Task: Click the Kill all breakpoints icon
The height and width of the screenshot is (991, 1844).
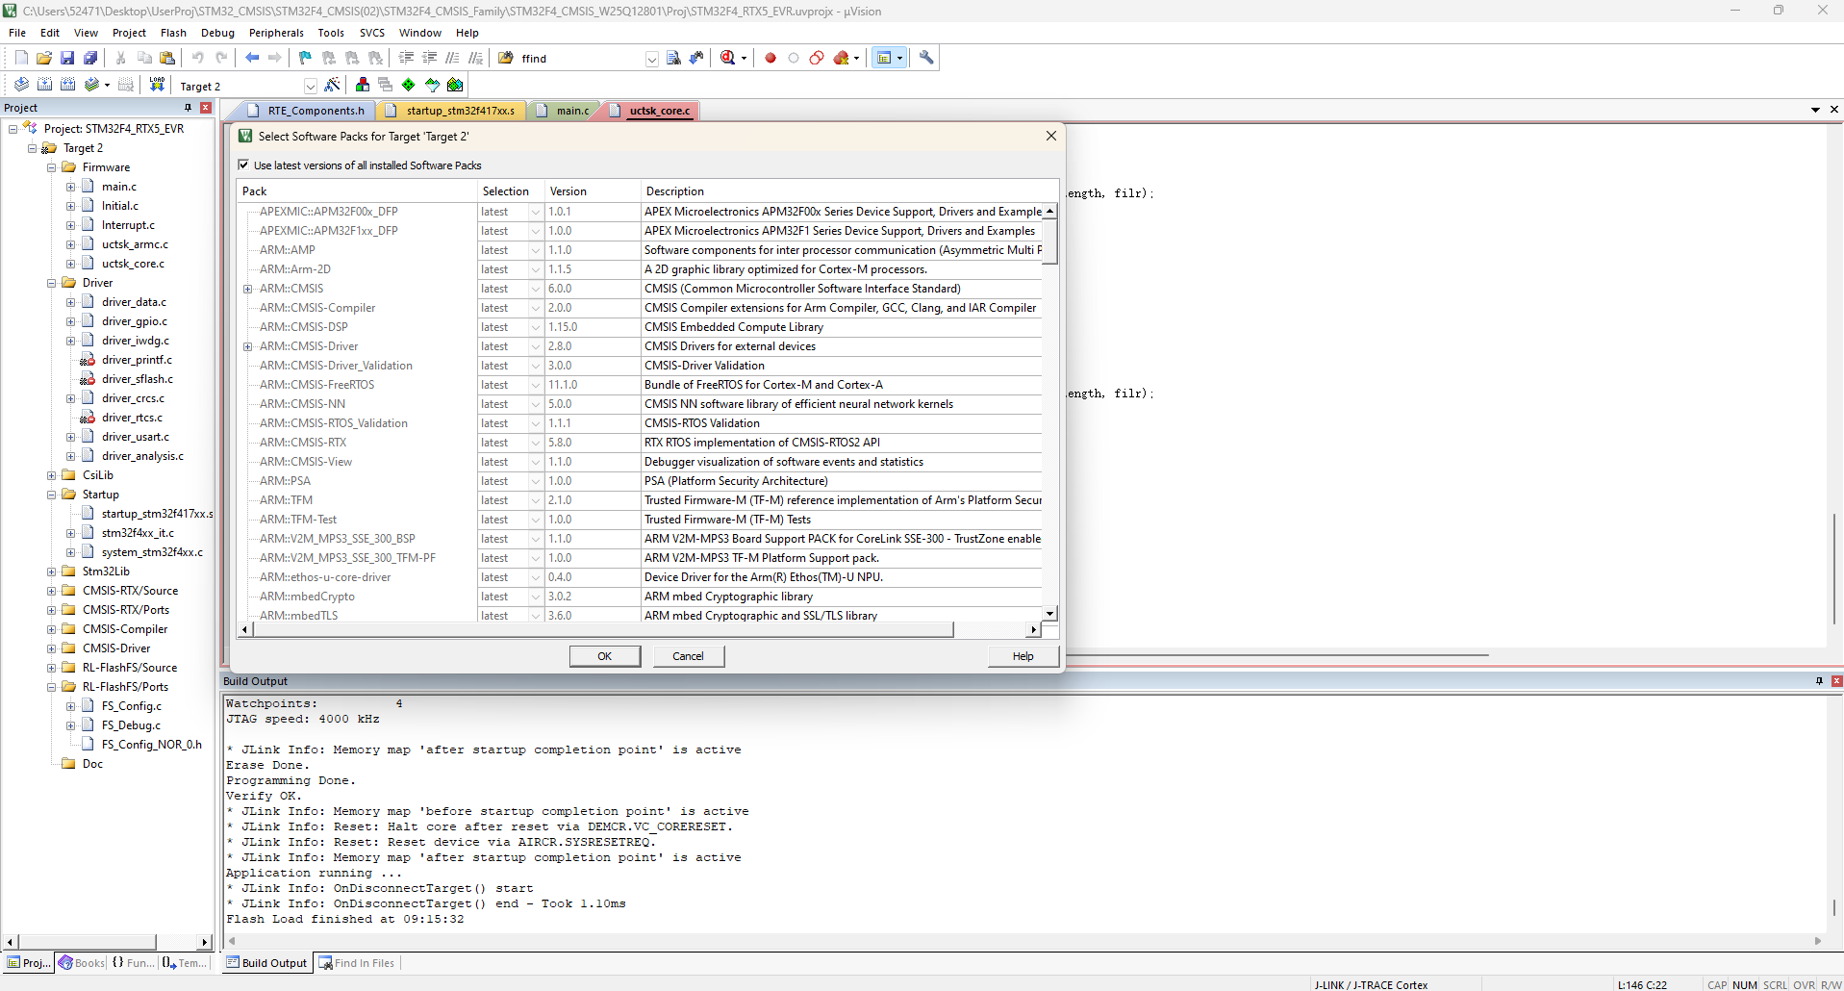Action: tap(842, 58)
